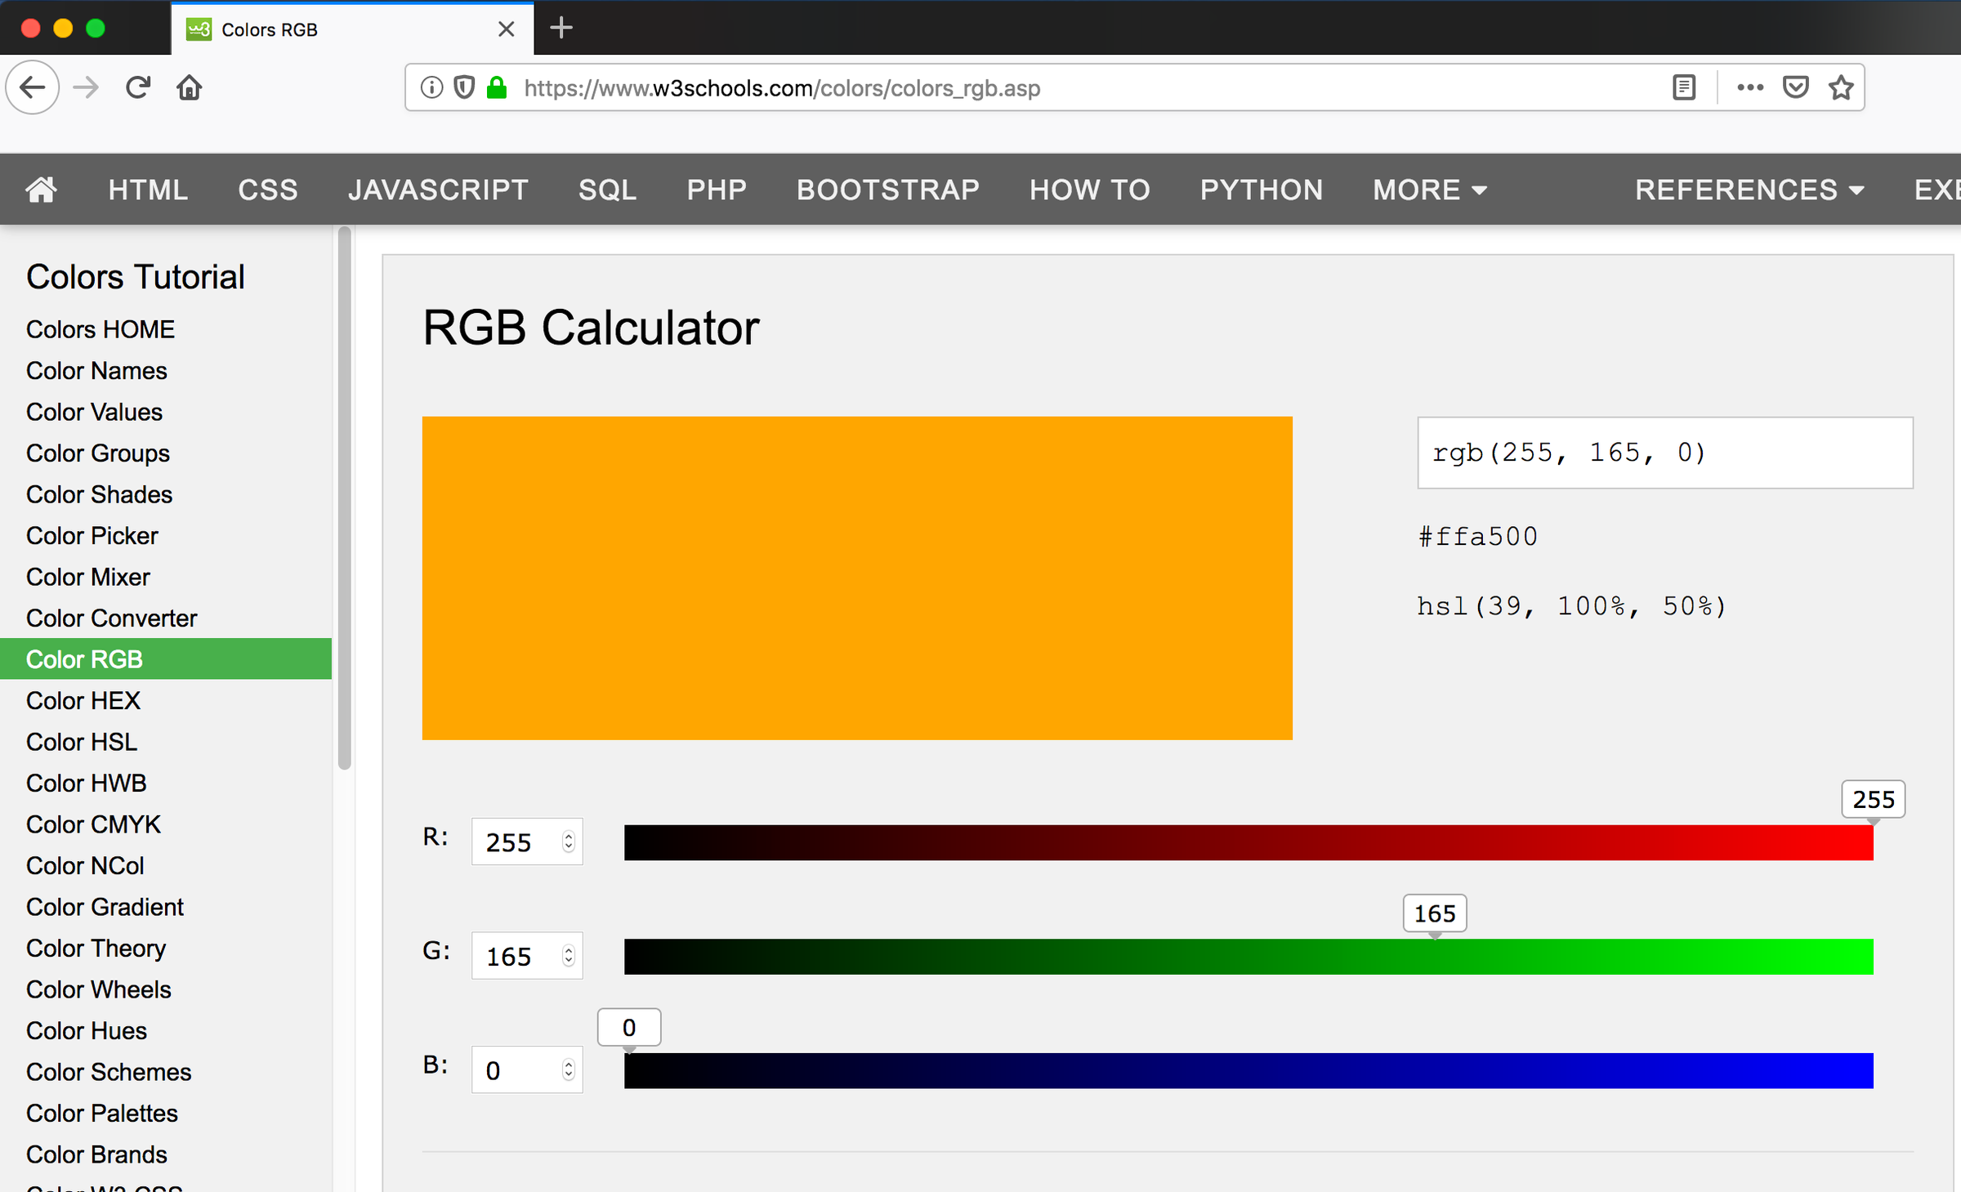Open tracking protection shield icon
The image size is (1961, 1192).
[x=464, y=87]
